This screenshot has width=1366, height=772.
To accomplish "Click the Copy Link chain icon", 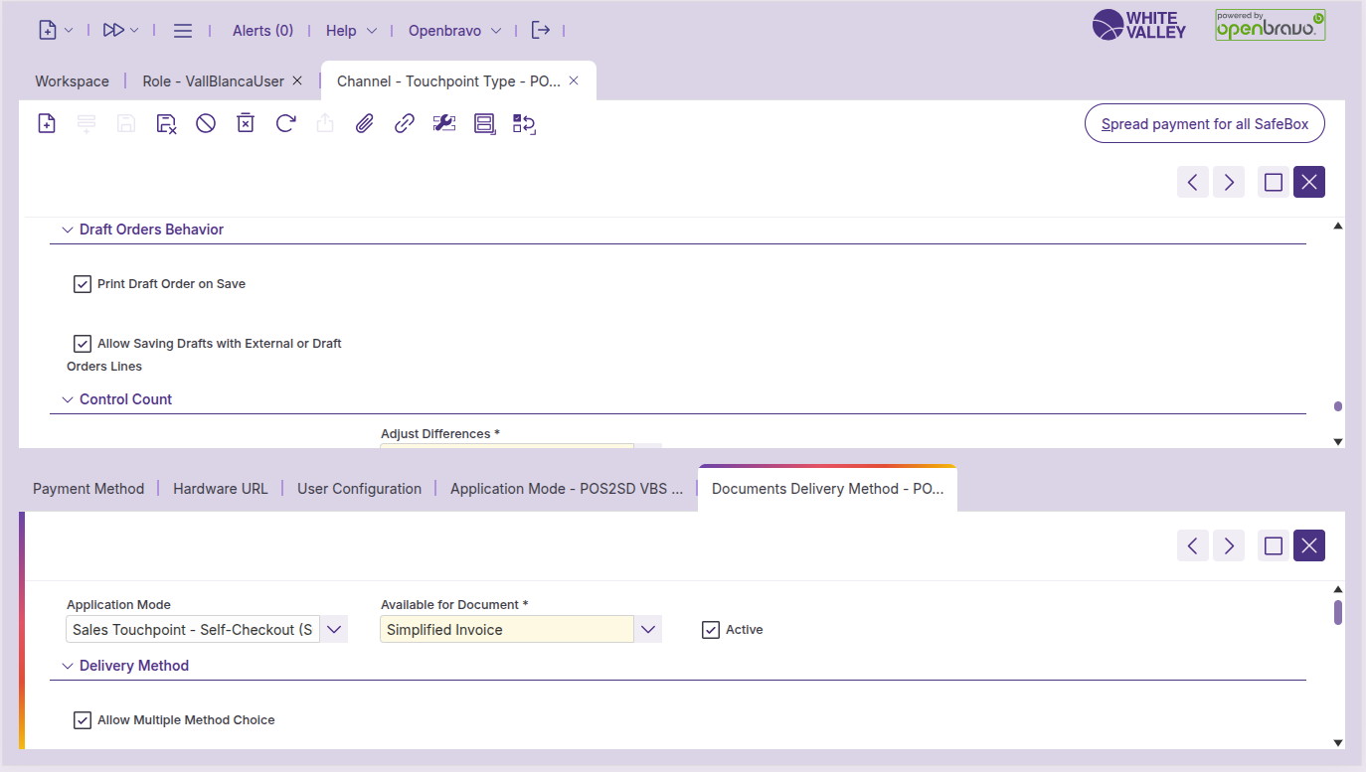I will pos(405,123).
